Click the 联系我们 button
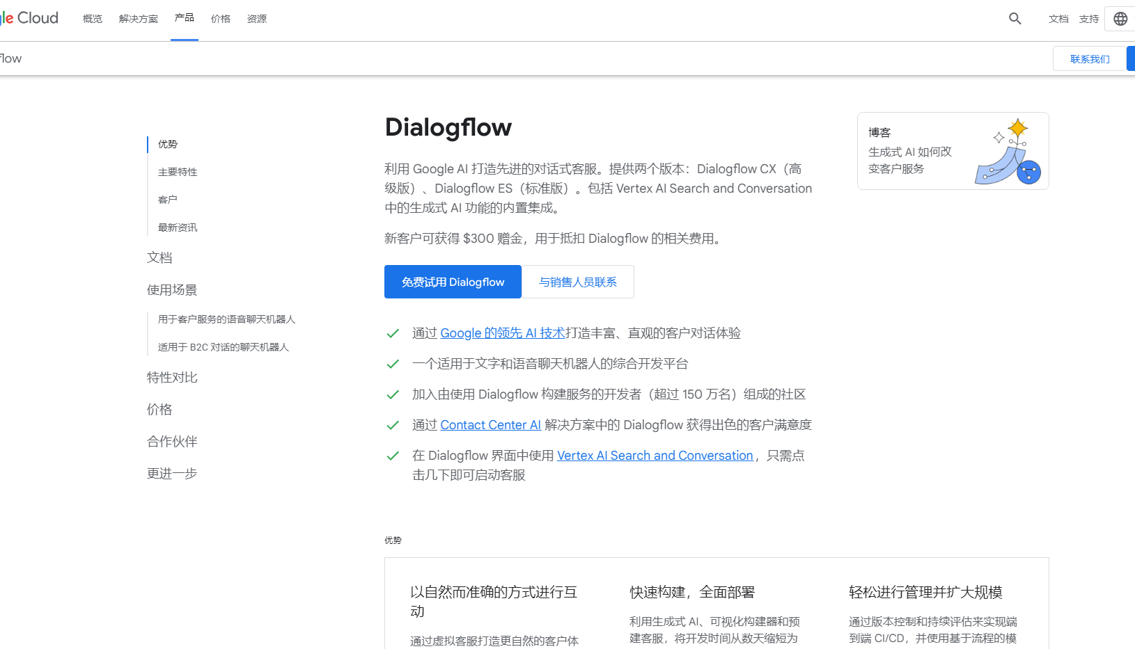 1090,59
